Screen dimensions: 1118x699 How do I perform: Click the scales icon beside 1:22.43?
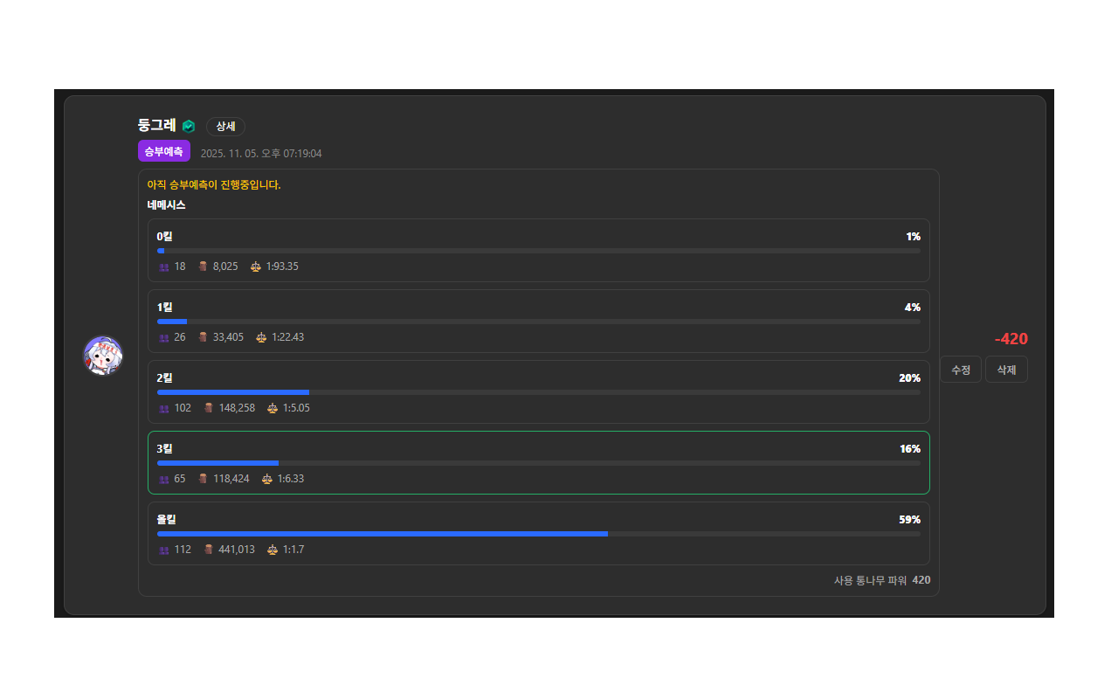tap(261, 337)
